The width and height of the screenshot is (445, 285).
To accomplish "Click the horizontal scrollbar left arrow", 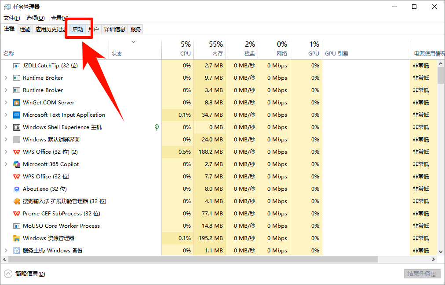I will 4,259.
